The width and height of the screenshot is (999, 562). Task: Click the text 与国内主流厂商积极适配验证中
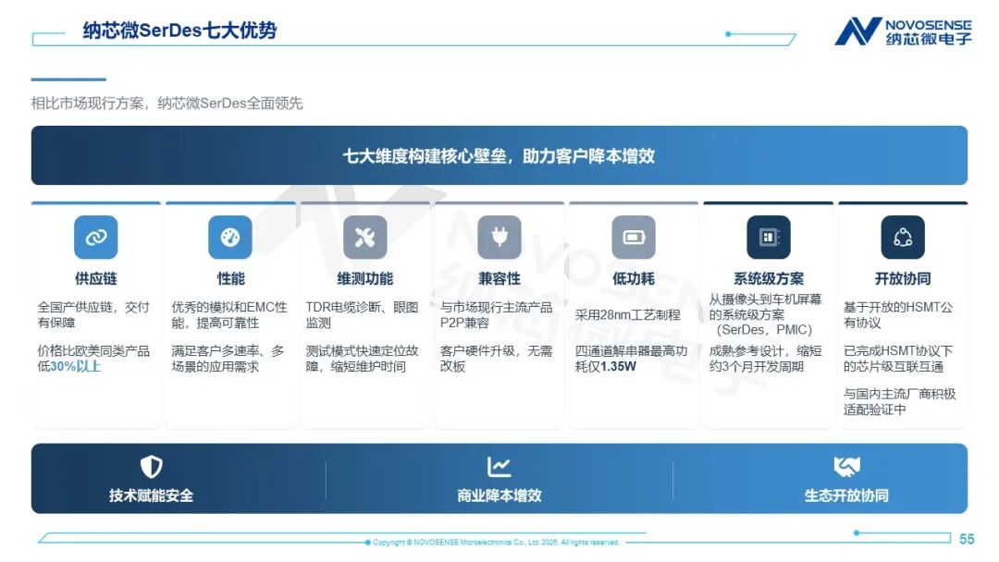[900, 401]
